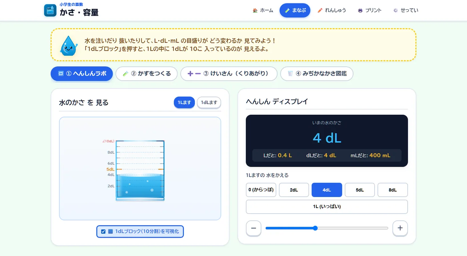
Task: Choose the 5dL water preset
Action: click(360, 190)
